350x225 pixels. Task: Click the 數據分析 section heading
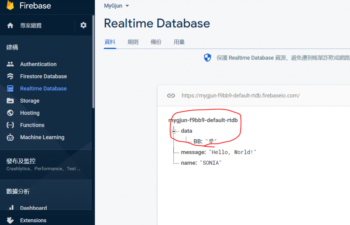tap(18, 191)
